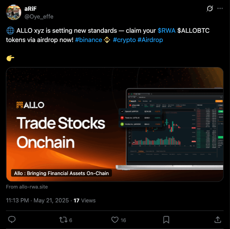Open aRiF's profile picture avatar
This screenshot has height=229, width=230.
point(13,12)
